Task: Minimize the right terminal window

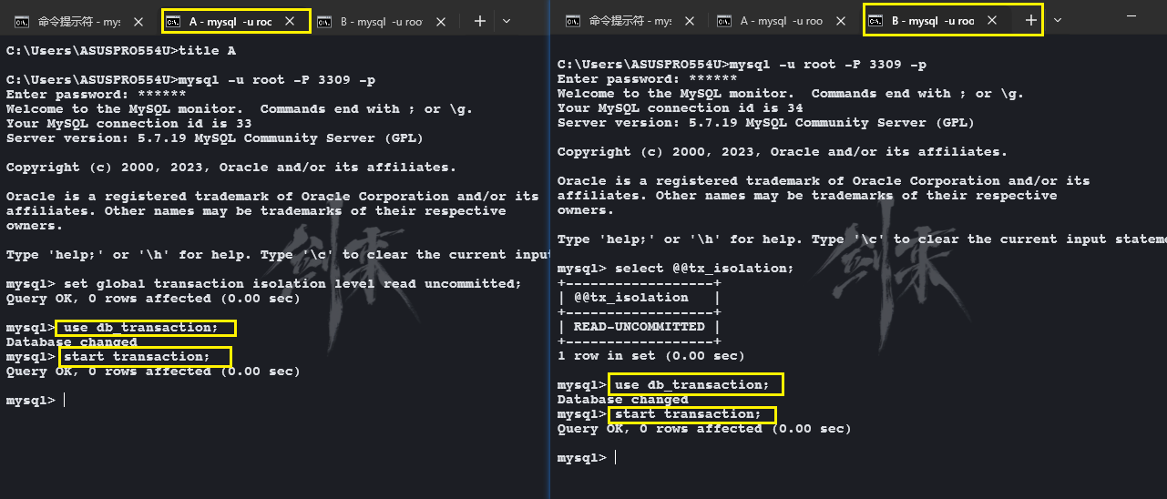Action: point(1131,17)
